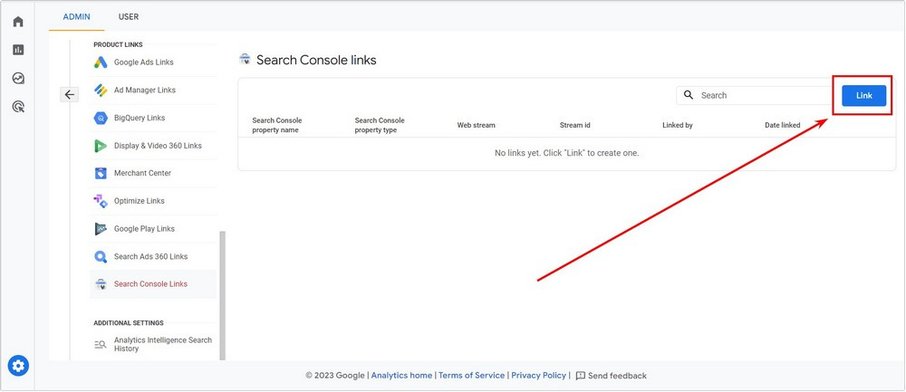Click the back arrow collapse button
This screenshot has height=392, width=906.
[70, 95]
